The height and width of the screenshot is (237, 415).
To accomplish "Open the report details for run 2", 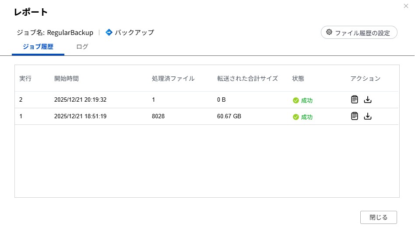I will tap(355, 100).
